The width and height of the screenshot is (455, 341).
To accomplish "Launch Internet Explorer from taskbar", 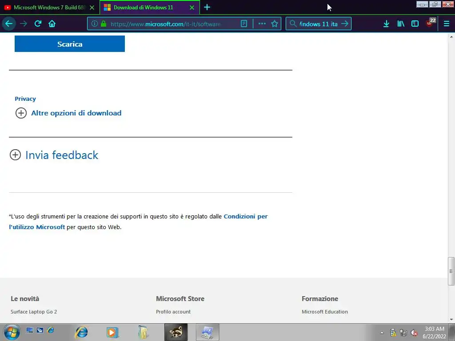I will pyautogui.click(x=81, y=332).
